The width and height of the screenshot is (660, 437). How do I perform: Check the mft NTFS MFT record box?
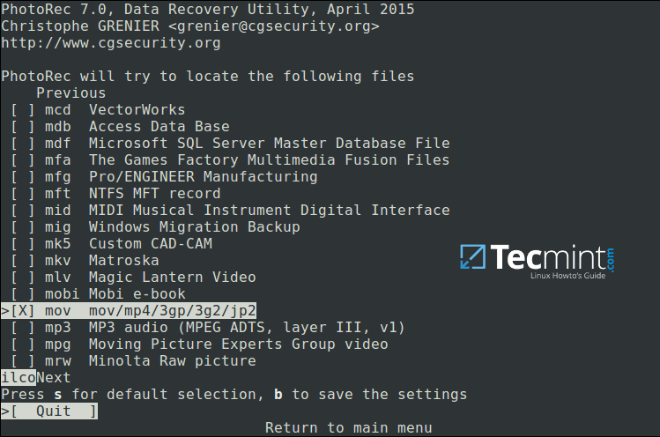23,194
